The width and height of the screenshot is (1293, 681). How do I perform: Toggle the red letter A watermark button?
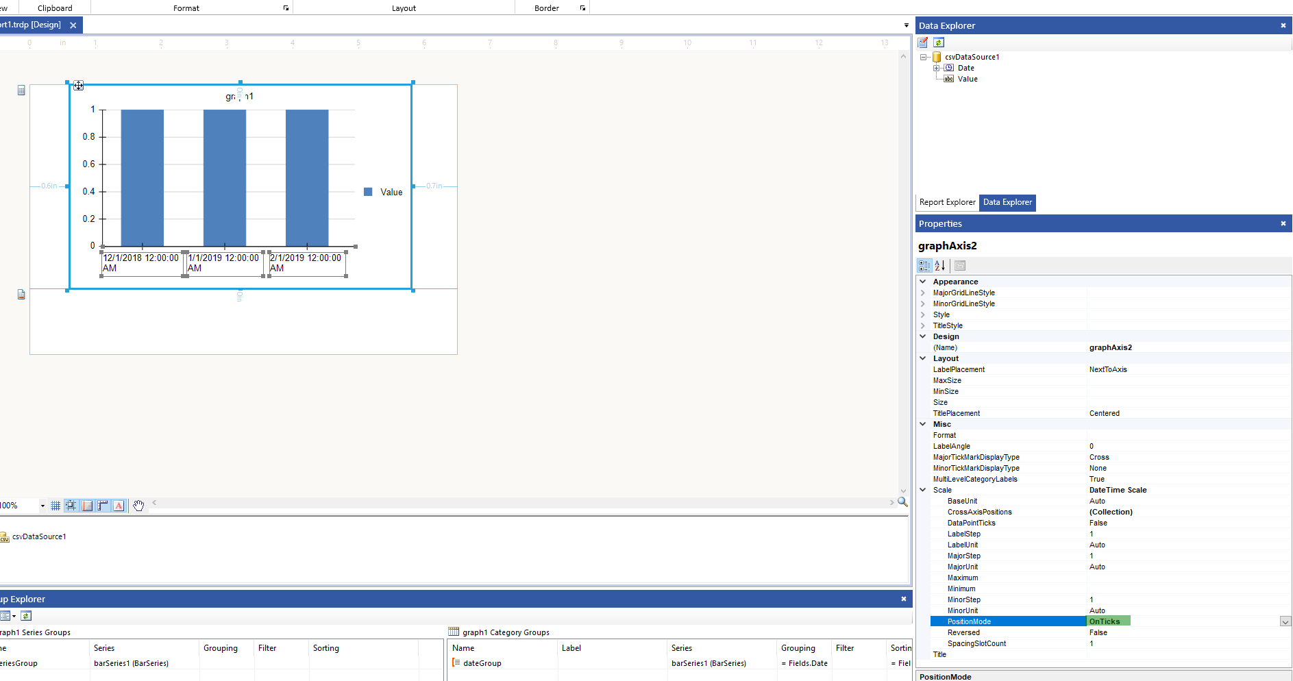pyautogui.click(x=119, y=506)
